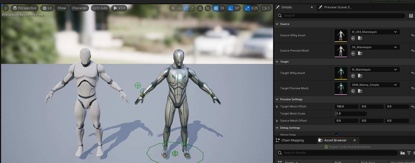This screenshot has width=415, height=163.
Task: Reset Target Mesh Offset to default
Action: [x=413, y=106]
